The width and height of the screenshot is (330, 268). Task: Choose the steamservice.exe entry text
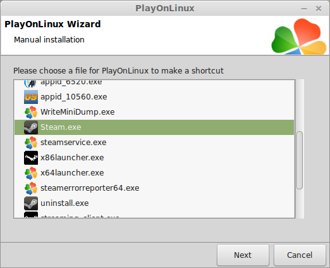[73, 143]
